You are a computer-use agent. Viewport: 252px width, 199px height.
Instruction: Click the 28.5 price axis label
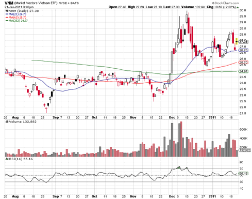click(243, 28)
